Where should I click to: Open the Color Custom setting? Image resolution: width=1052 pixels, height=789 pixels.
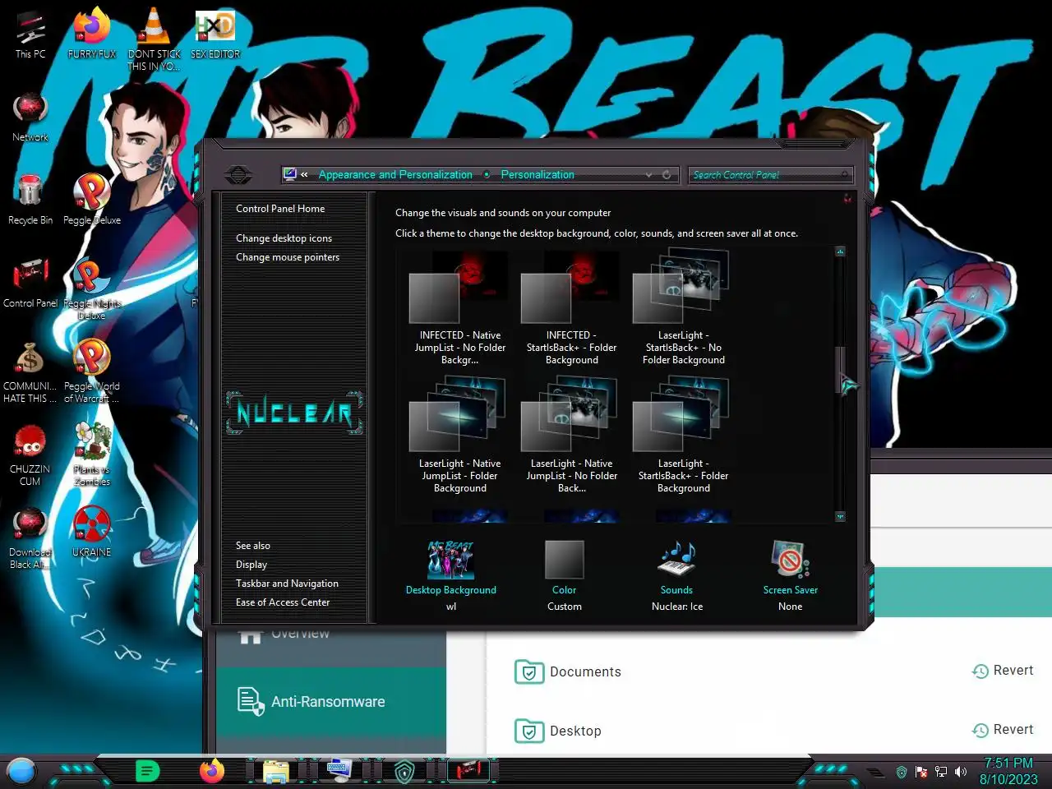coord(565,575)
